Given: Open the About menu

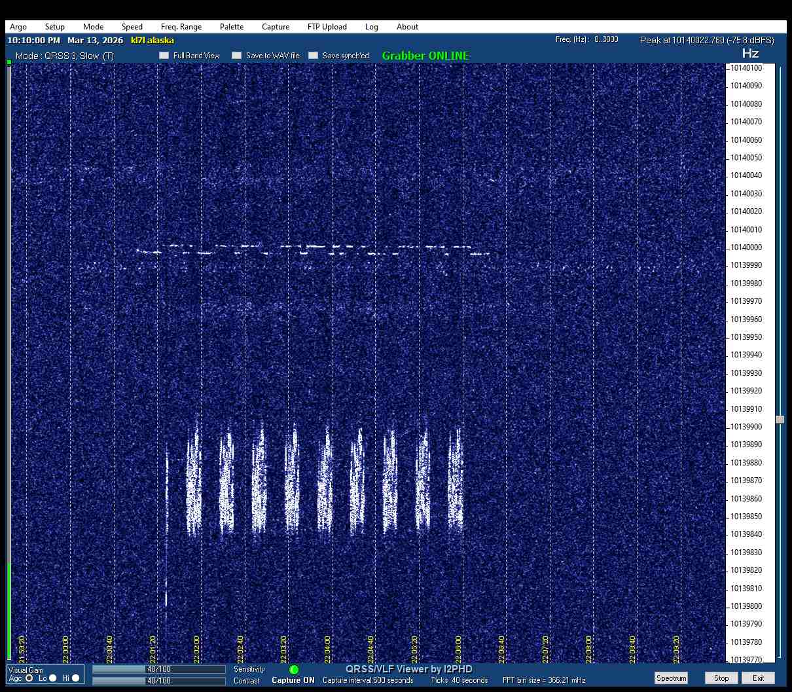Looking at the screenshot, I should click(x=407, y=27).
